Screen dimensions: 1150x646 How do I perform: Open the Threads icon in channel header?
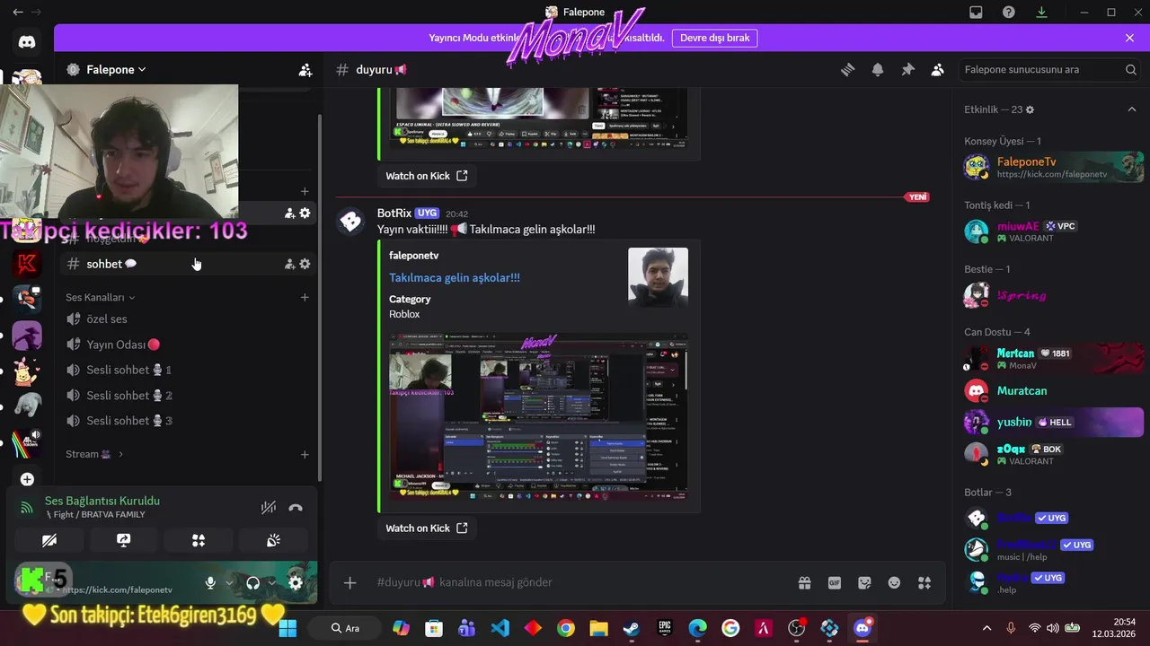[x=847, y=70]
